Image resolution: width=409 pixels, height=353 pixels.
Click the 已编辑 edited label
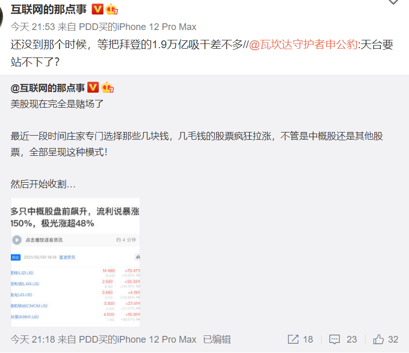[x=217, y=340]
